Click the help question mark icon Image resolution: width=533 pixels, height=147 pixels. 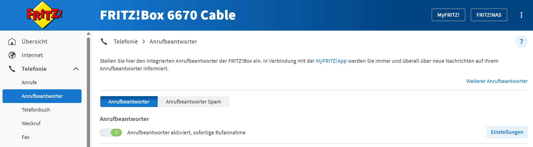(521, 42)
